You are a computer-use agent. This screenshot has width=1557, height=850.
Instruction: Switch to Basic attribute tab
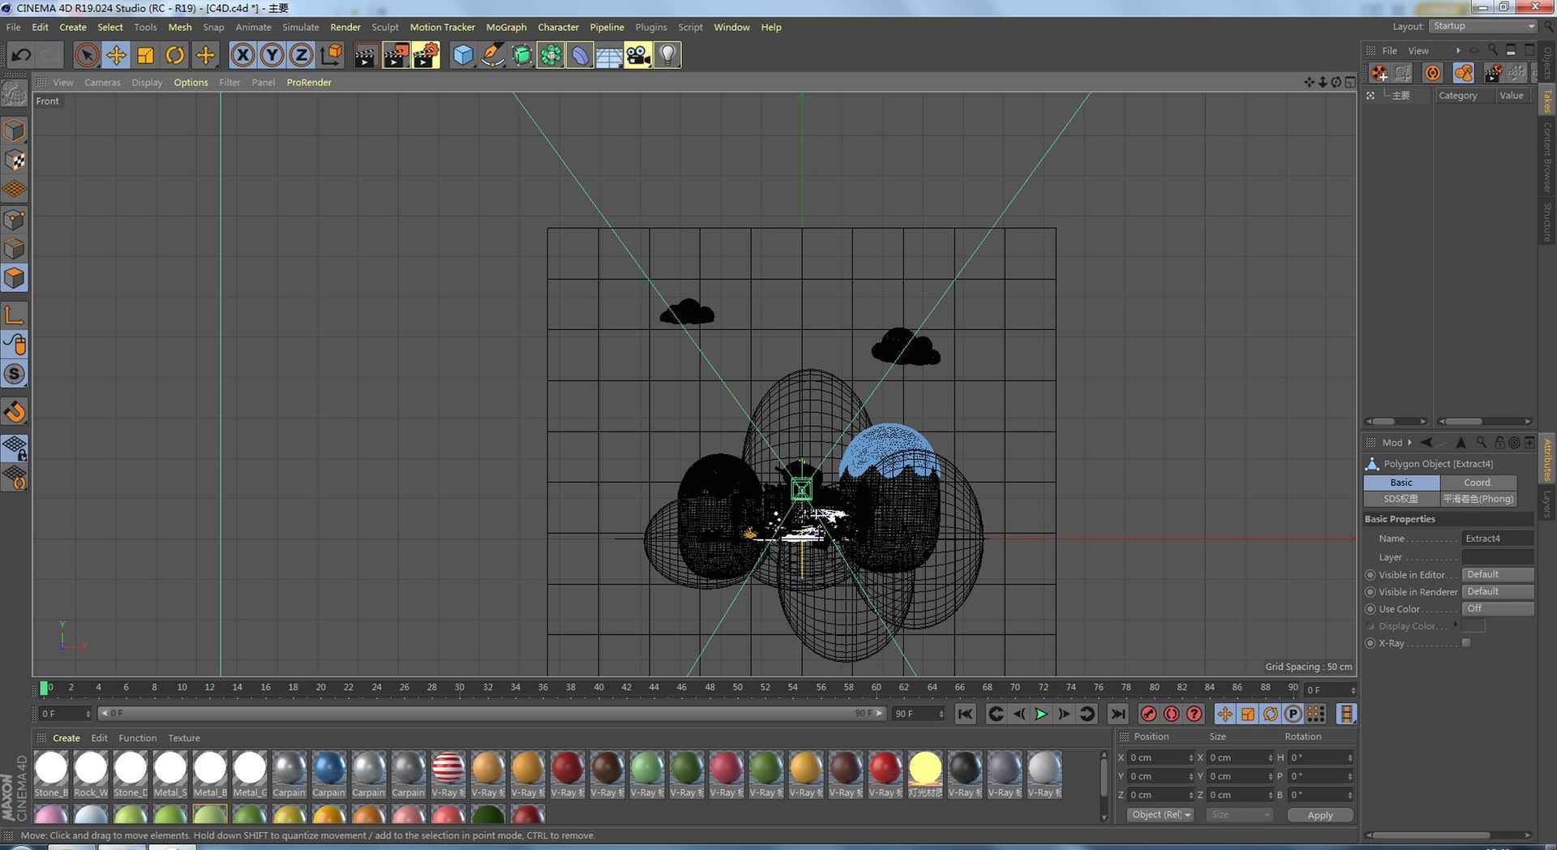click(x=1401, y=483)
